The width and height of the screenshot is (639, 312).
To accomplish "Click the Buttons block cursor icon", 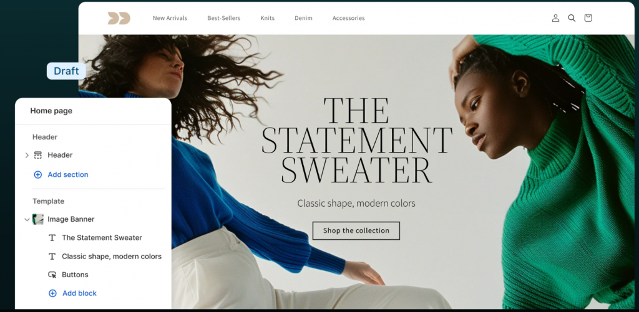I will click(x=52, y=275).
